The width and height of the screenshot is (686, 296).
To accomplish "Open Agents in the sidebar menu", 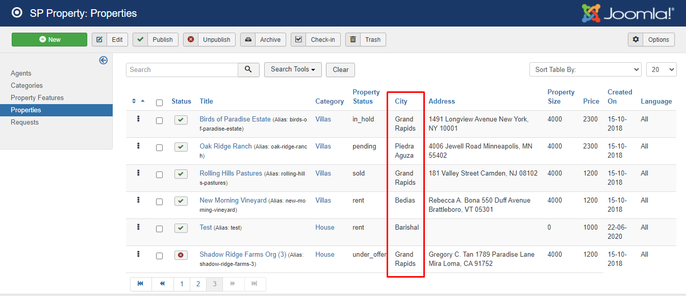I will [x=21, y=73].
